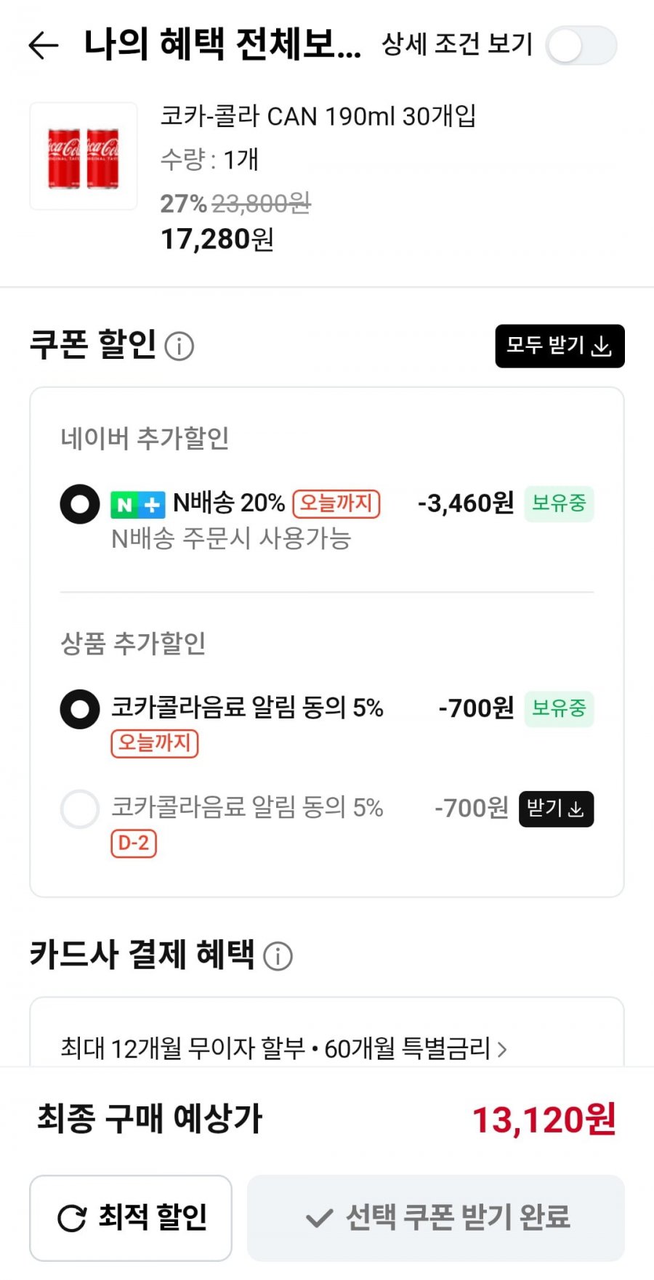Tap 보유중 badge on 코카콜라음료 coupon
This screenshot has height=1280, width=654.
coord(559,708)
